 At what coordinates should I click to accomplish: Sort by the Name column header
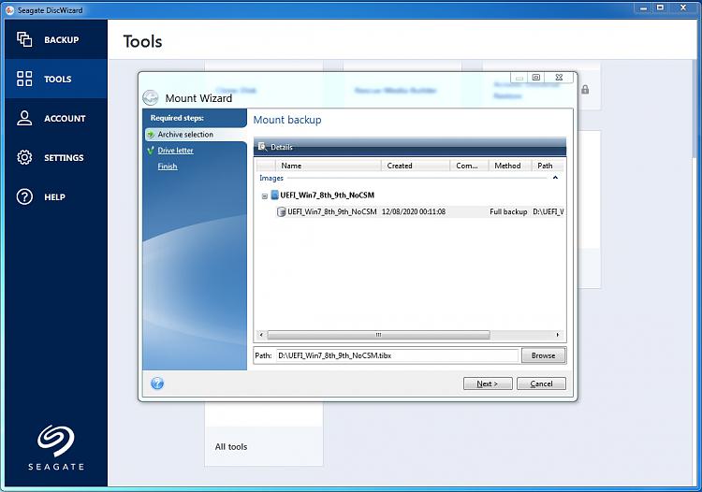pos(329,166)
